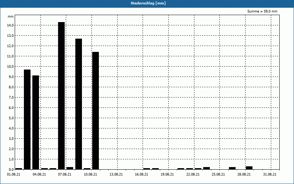294x184 pixels.
Task: Click the tallest bar on 06.08.21
Action: 61,96
